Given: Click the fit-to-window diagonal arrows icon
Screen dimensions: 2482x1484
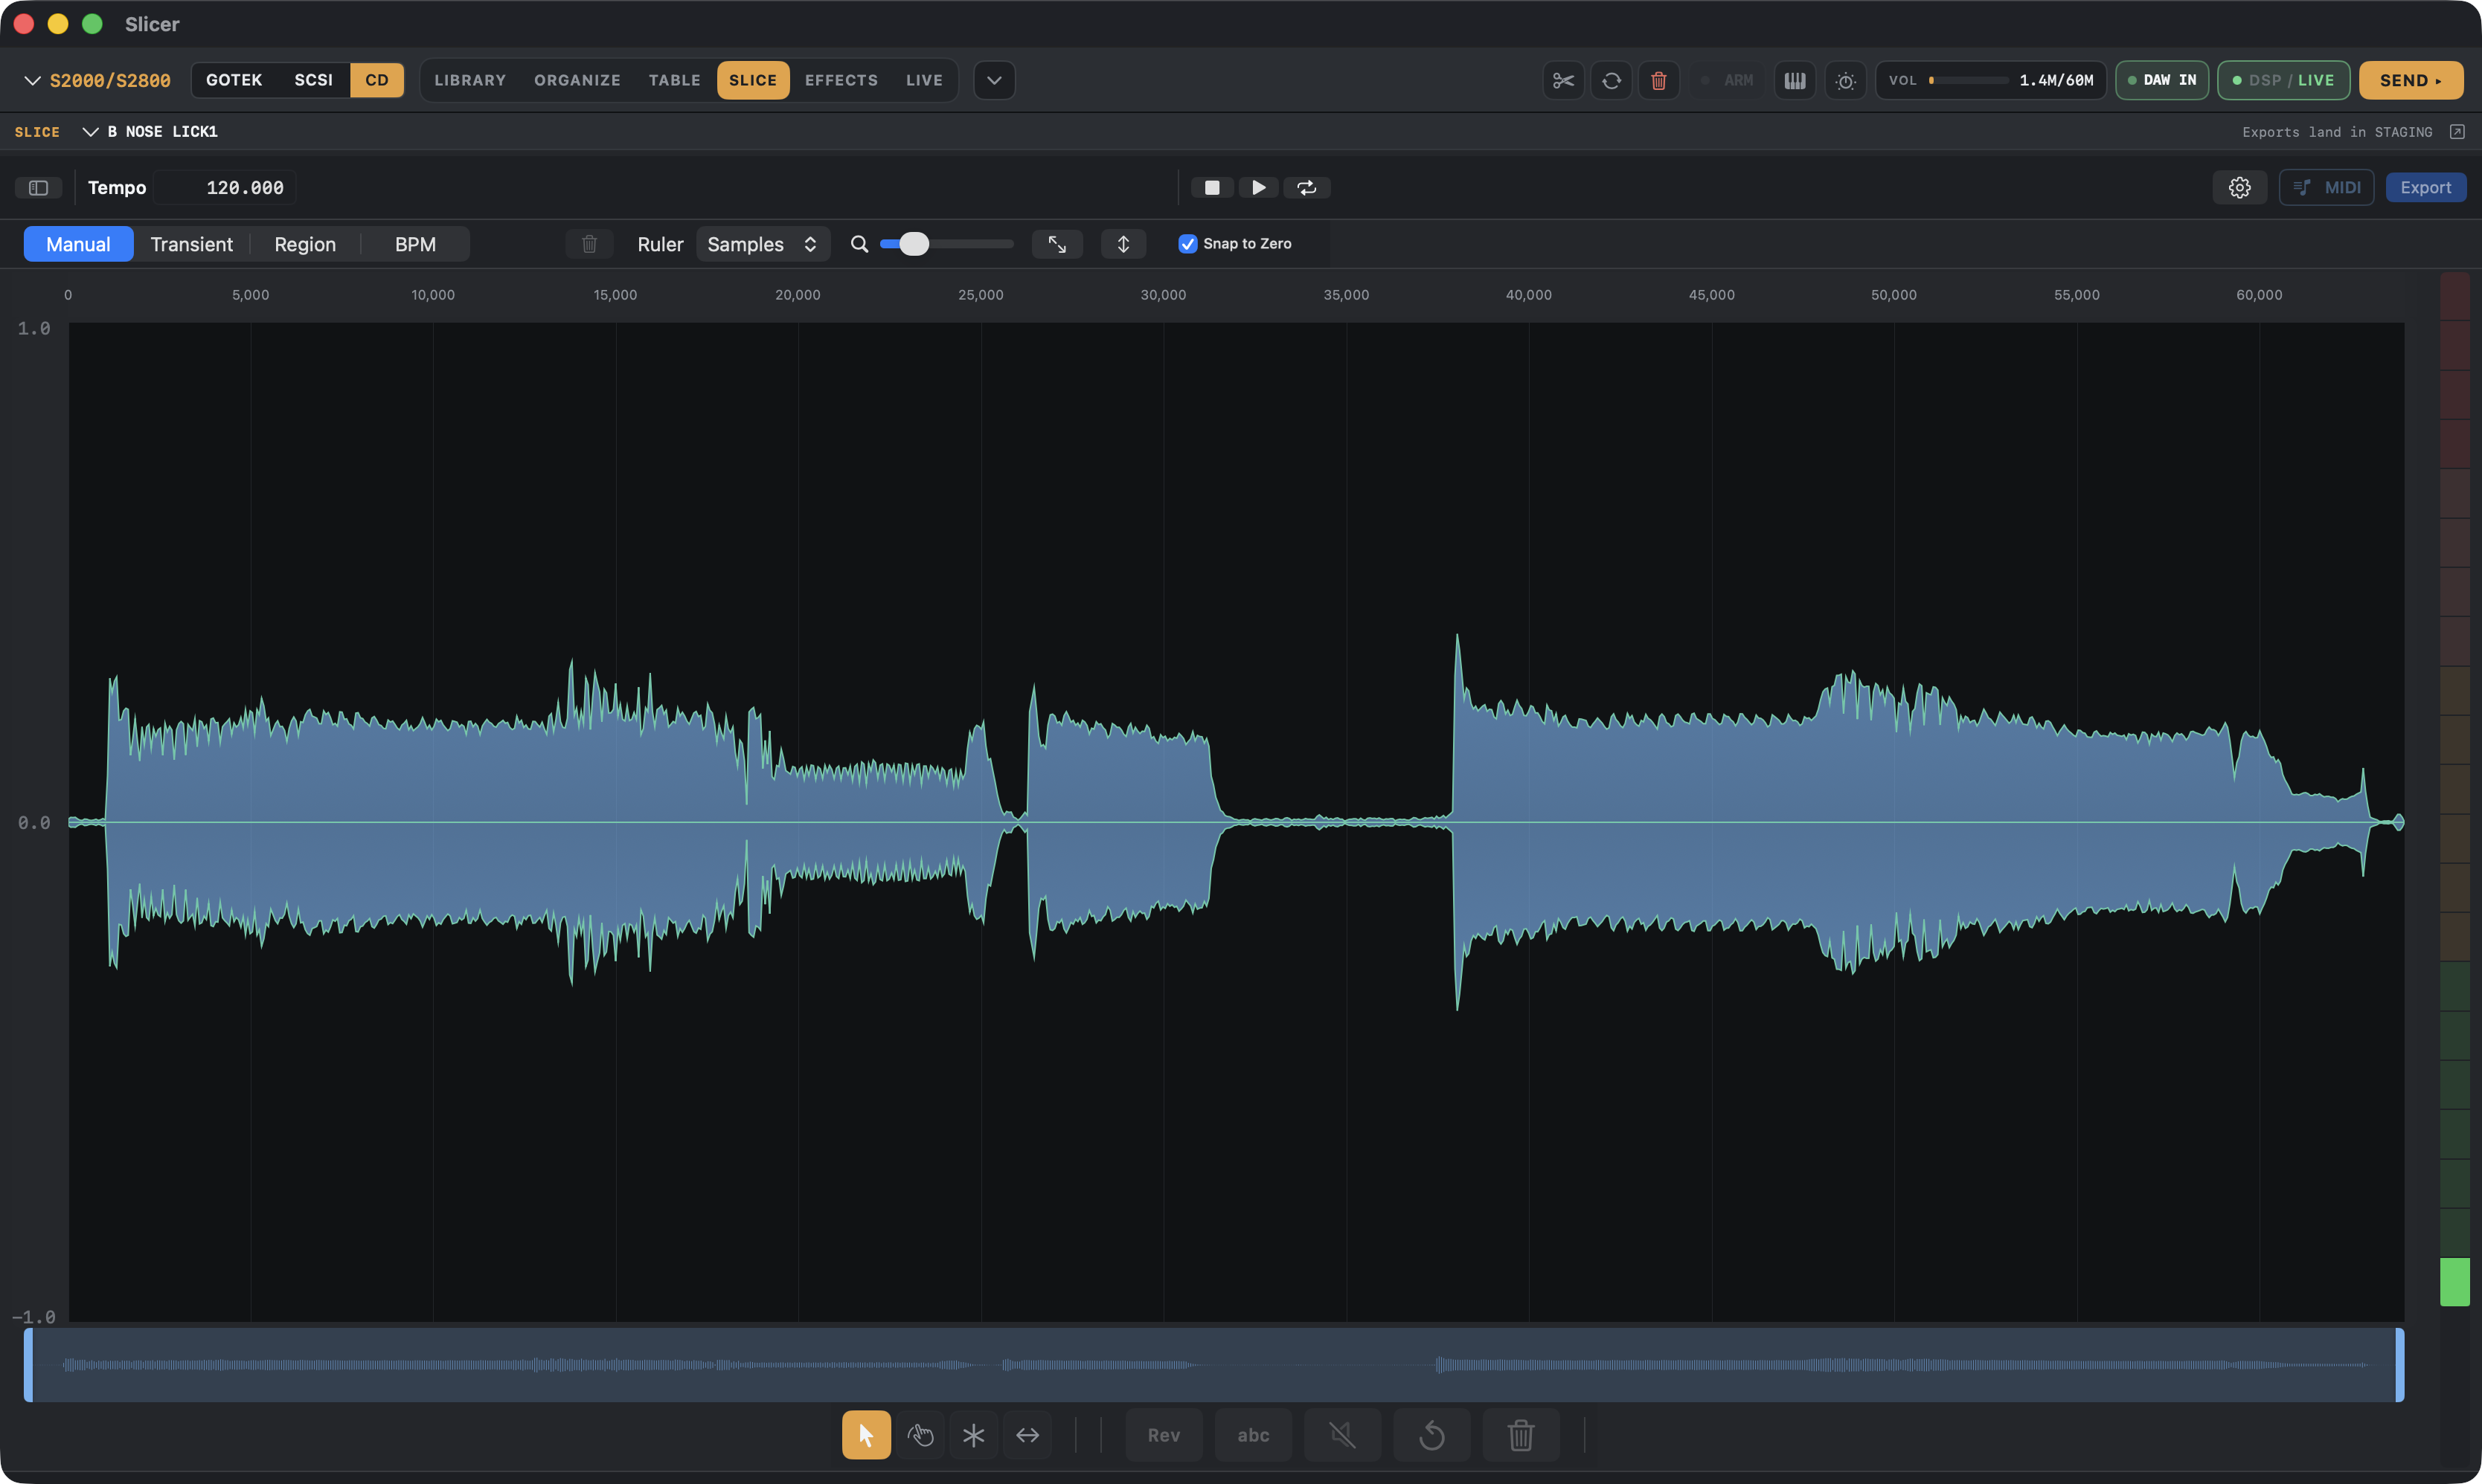Looking at the screenshot, I should click(x=1056, y=244).
